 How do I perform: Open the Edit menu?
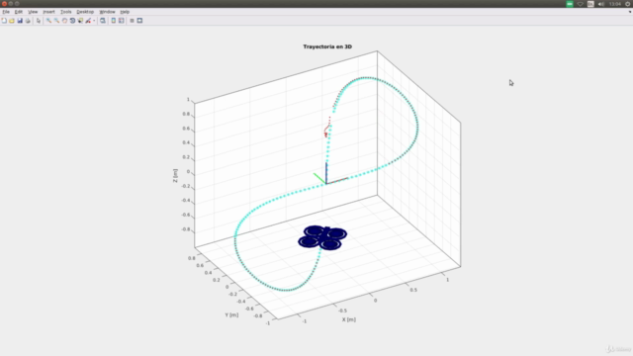[x=19, y=12]
